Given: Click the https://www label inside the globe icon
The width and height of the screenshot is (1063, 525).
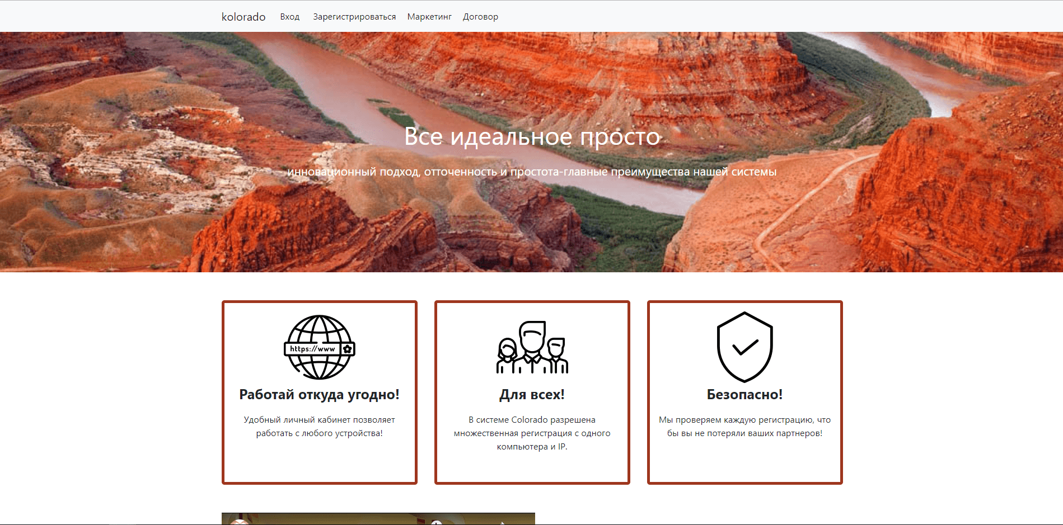Looking at the screenshot, I should (x=311, y=348).
